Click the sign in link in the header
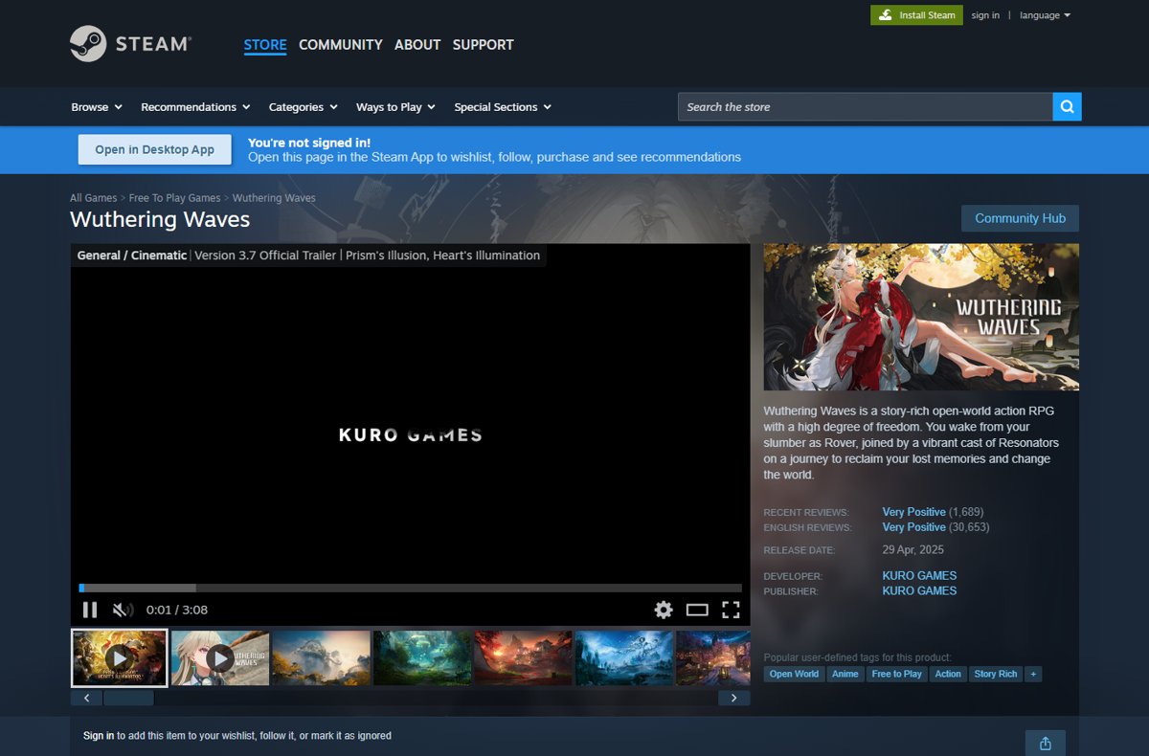 pyautogui.click(x=985, y=15)
